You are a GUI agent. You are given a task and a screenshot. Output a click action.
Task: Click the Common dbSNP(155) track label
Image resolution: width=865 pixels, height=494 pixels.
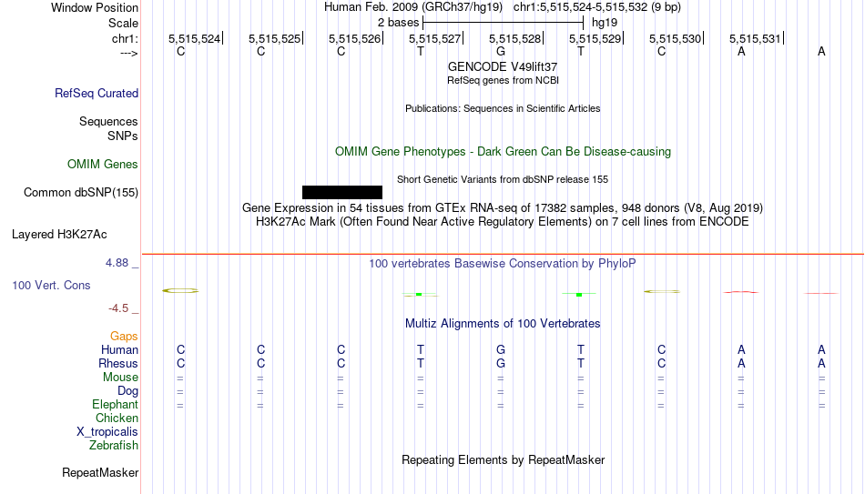[x=81, y=193]
